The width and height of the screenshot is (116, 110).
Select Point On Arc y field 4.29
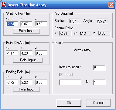(x=26, y=53)
